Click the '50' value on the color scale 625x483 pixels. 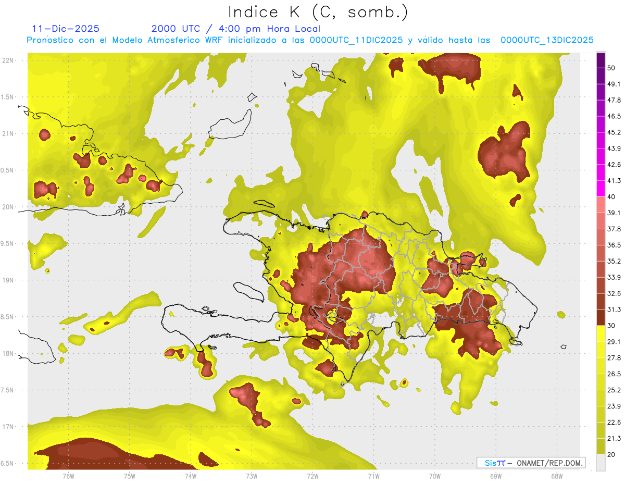[611, 68]
